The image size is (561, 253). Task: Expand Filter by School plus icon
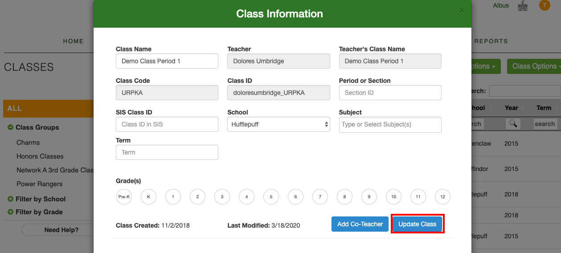pyautogui.click(x=10, y=199)
